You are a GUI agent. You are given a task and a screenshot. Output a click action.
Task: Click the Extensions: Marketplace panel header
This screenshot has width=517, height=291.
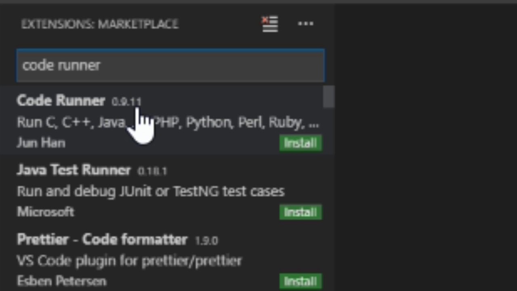(100, 24)
